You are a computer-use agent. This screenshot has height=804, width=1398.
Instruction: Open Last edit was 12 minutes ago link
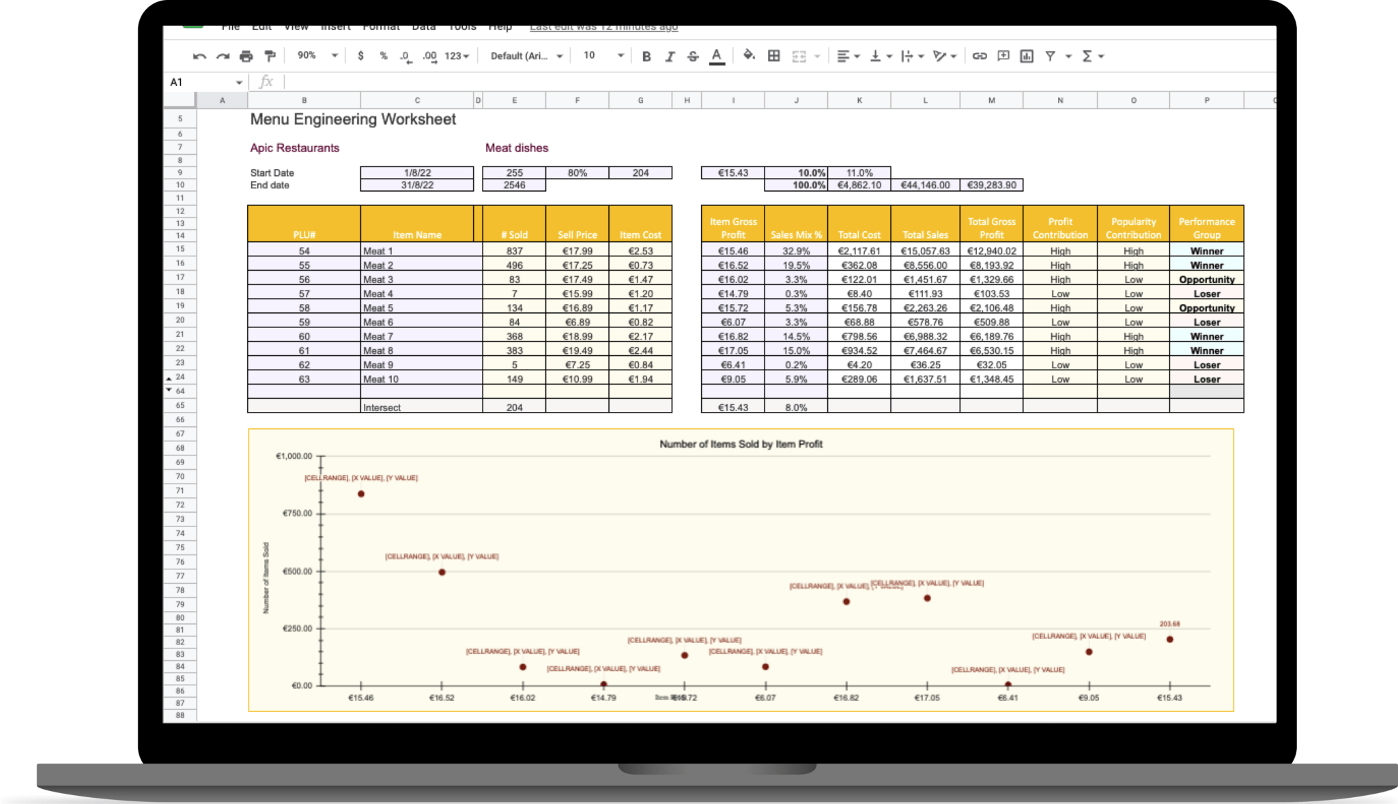pyautogui.click(x=603, y=27)
